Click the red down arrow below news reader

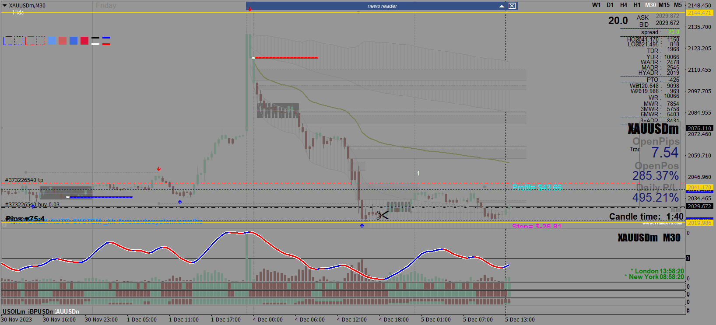(249, 9)
